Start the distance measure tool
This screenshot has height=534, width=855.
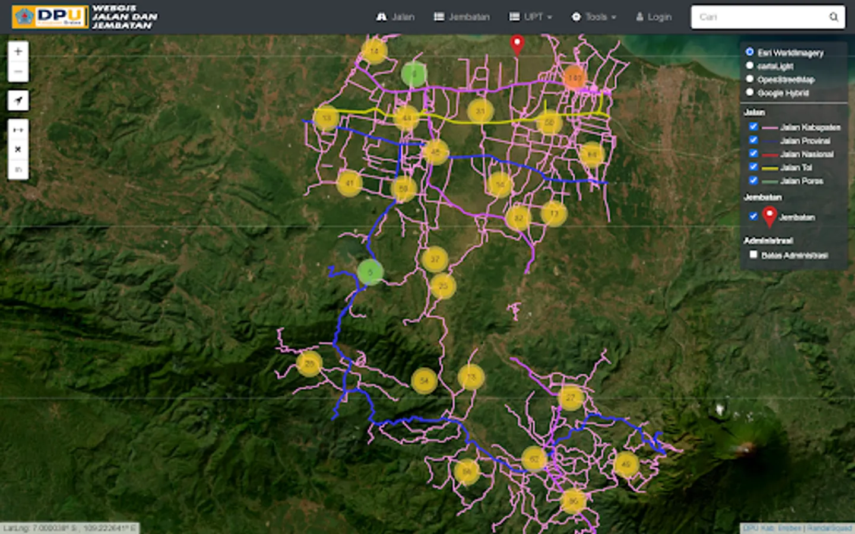pyautogui.click(x=18, y=130)
